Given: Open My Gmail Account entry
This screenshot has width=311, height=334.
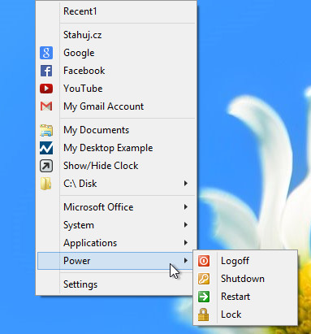Looking at the screenshot, I should coord(116,106).
